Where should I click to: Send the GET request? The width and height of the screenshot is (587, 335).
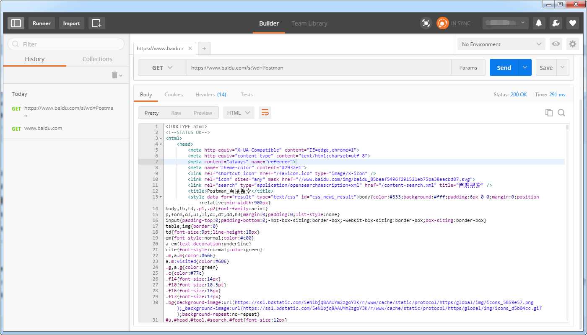pyautogui.click(x=504, y=67)
